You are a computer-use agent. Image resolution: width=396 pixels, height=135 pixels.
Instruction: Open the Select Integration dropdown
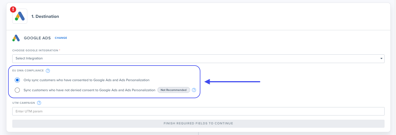click(198, 59)
